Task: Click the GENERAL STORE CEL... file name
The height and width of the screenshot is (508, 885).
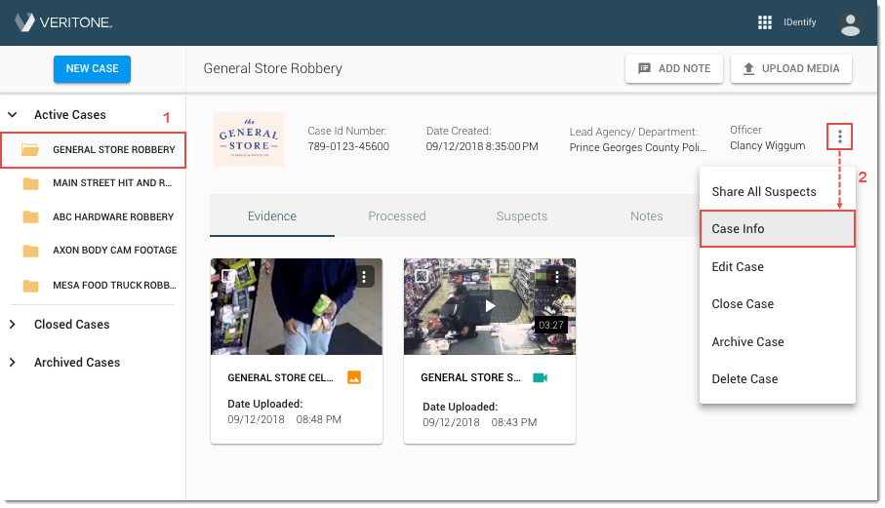Action: (x=280, y=377)
